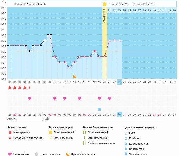Click the menstruation drop under cycle day 01
The height and width of the screenshot is (156, 179).
[10, 88]
